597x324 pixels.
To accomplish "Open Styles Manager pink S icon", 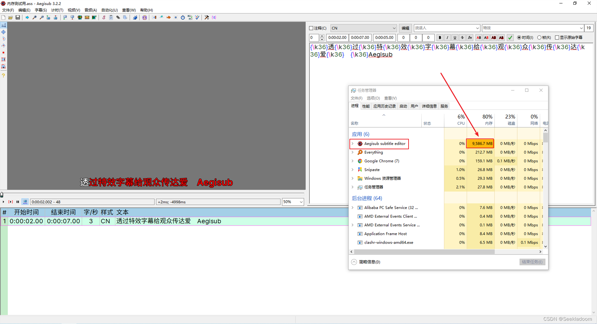I will [104, 17].
